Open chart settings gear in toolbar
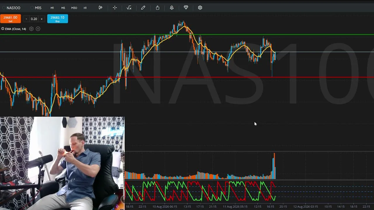Screen dimensions: 374x210 pos(200,8)
